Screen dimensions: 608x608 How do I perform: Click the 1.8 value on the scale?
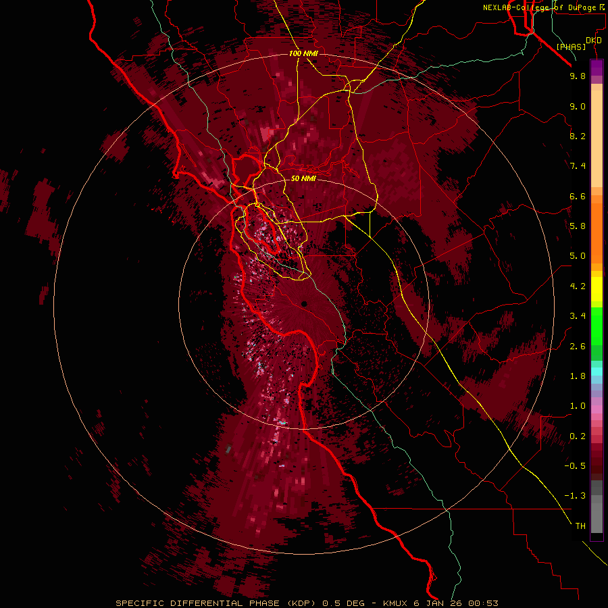[x=578, y=376]
